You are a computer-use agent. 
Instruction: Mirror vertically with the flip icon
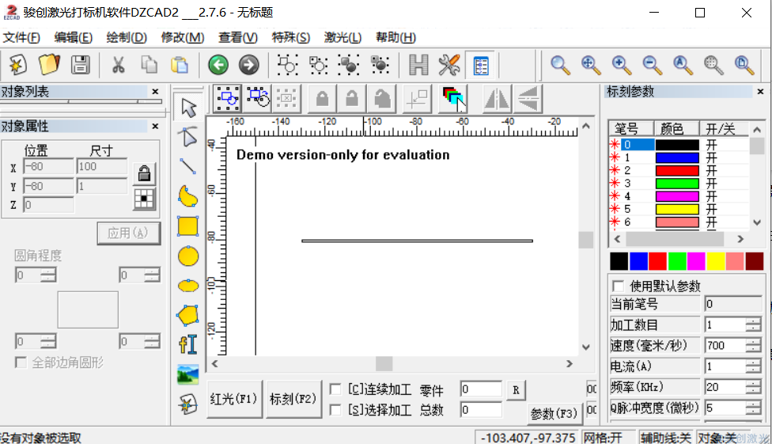(x=528, y=99)
